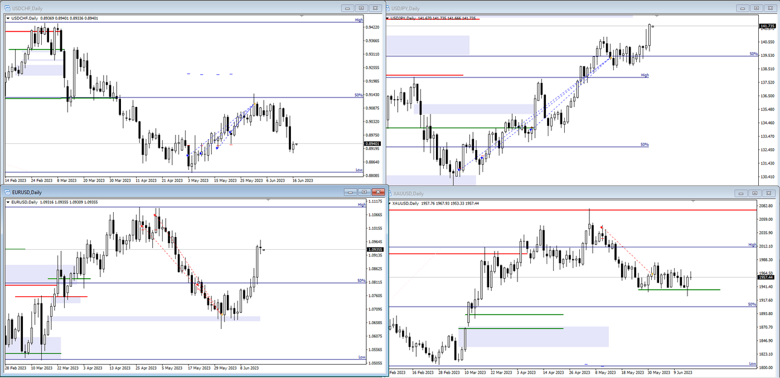The height and width of the screenshot is (378, 780).
Task: Click the Low fibo label in XAUUSD chart
Action: [753, 363]
